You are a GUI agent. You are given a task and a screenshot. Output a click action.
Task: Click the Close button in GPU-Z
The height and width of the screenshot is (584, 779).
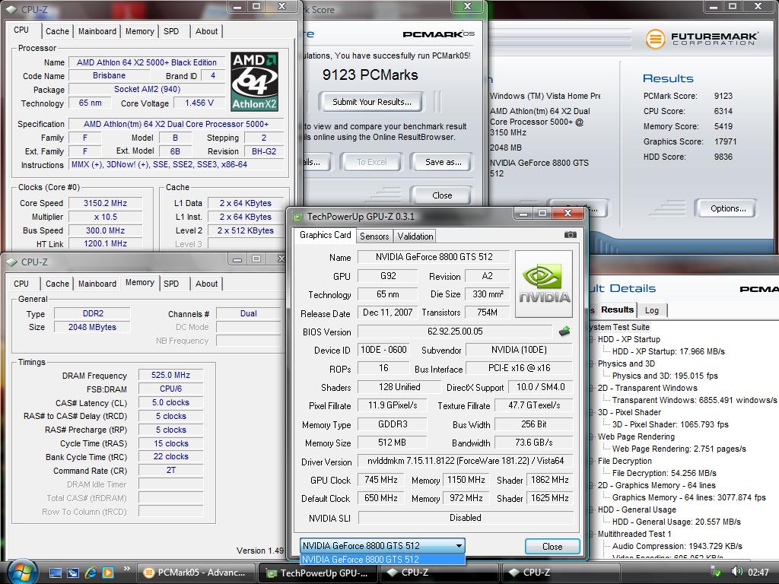pos(552,546)
